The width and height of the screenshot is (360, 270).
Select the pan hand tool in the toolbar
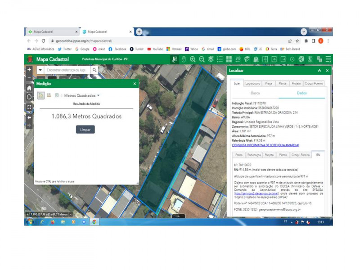pos(184,59)
